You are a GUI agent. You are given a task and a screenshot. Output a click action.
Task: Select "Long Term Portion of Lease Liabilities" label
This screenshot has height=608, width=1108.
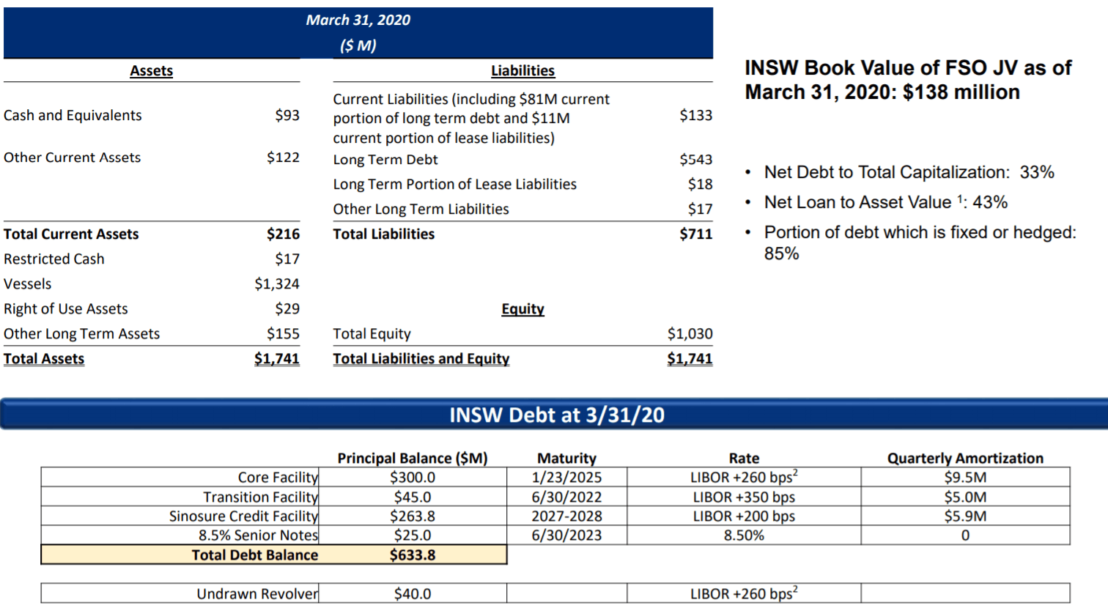[x=455, y=184]
